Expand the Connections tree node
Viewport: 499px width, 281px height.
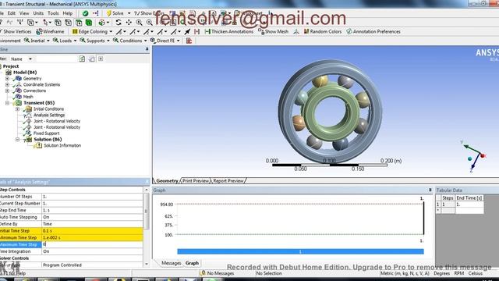click(7, 91)
